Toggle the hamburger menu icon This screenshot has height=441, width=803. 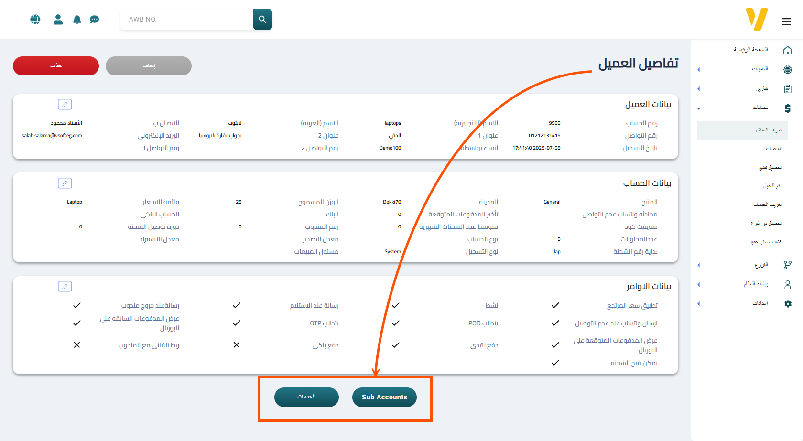coord(786,22)
